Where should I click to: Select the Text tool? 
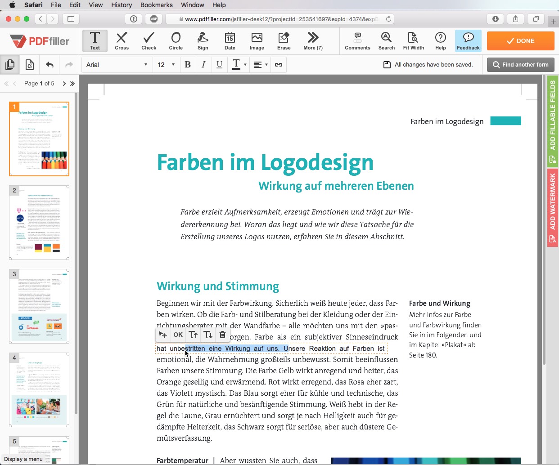[95, 41]
